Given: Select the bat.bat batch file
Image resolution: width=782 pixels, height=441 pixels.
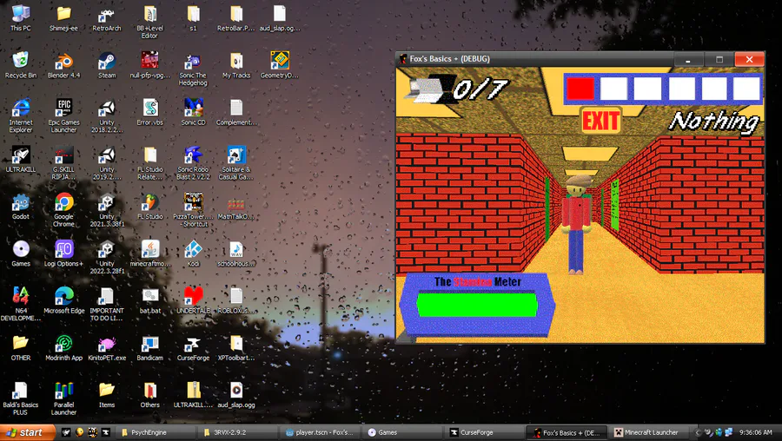Looking at the screenshot, I should [x=150, y=300].
